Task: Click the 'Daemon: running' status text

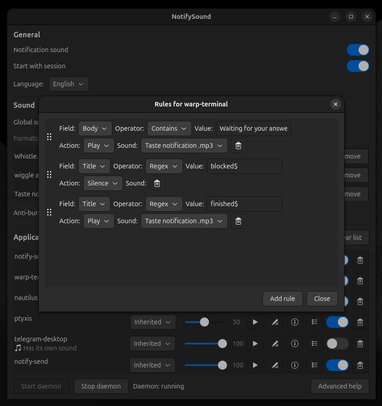Action: pos(158,386)
